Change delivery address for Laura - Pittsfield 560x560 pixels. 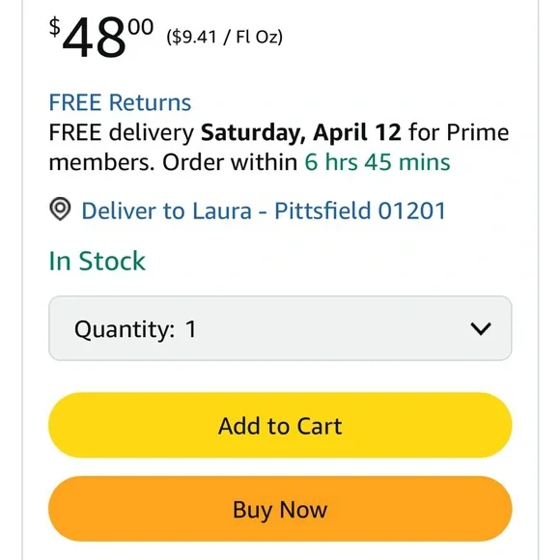[x=264, y=210]
